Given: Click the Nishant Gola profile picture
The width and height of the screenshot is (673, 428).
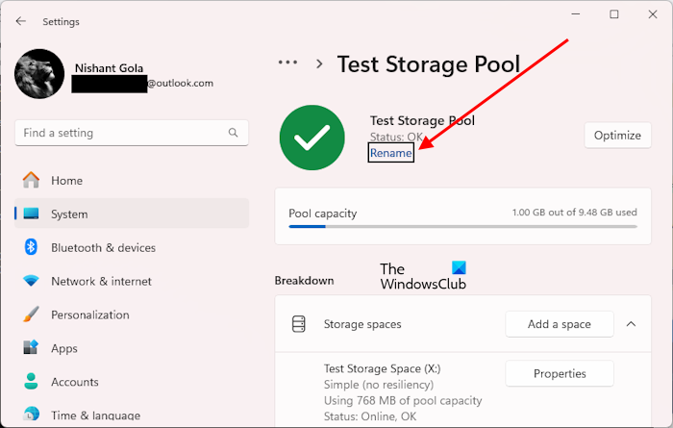Looking at the screenshot, I should click(x=40, y=73).
